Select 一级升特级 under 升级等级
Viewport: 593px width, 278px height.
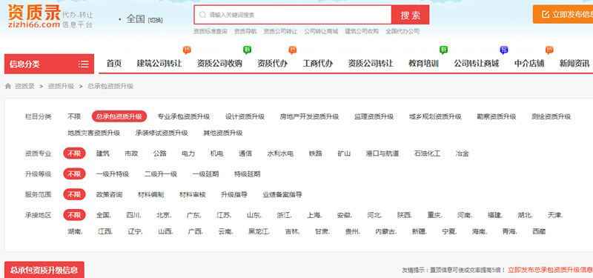(113, 174)
